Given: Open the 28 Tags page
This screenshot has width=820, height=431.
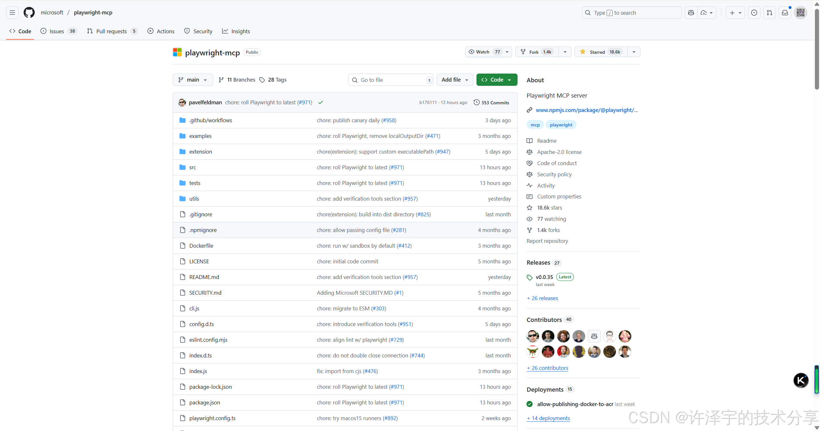Looking at the screenshot, I should click(273, 80).
